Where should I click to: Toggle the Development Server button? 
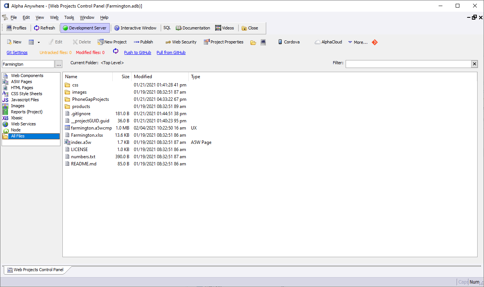pyautogui.click(x=85, y=28)
